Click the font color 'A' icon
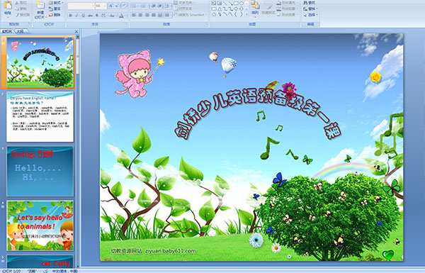 pos(121,16)
